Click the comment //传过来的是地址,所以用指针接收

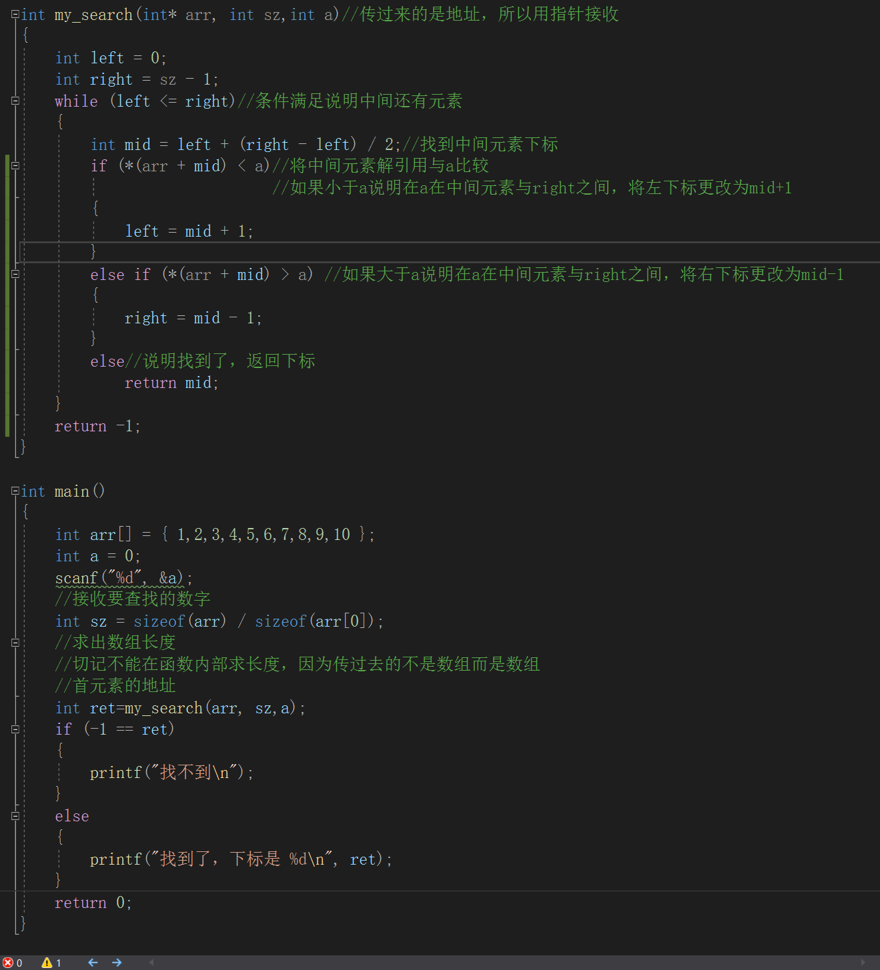point(480,15)
